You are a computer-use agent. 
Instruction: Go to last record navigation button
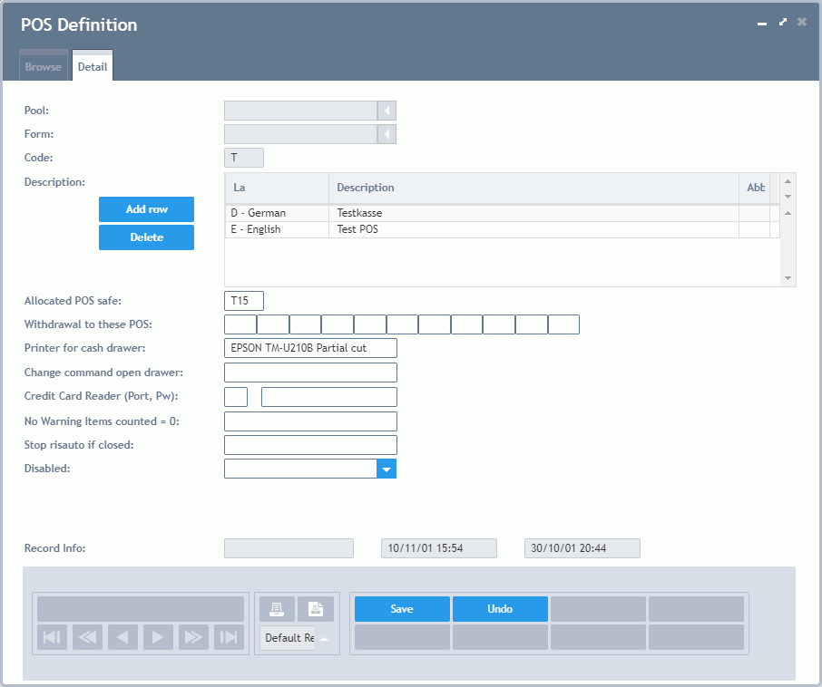pyautogui.click(x=229, y=637)
